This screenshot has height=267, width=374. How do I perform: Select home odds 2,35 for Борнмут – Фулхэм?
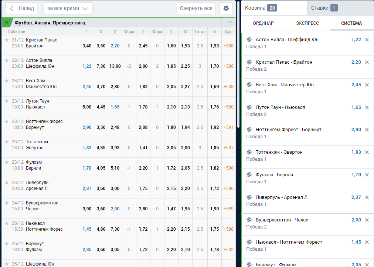point(87,249)
